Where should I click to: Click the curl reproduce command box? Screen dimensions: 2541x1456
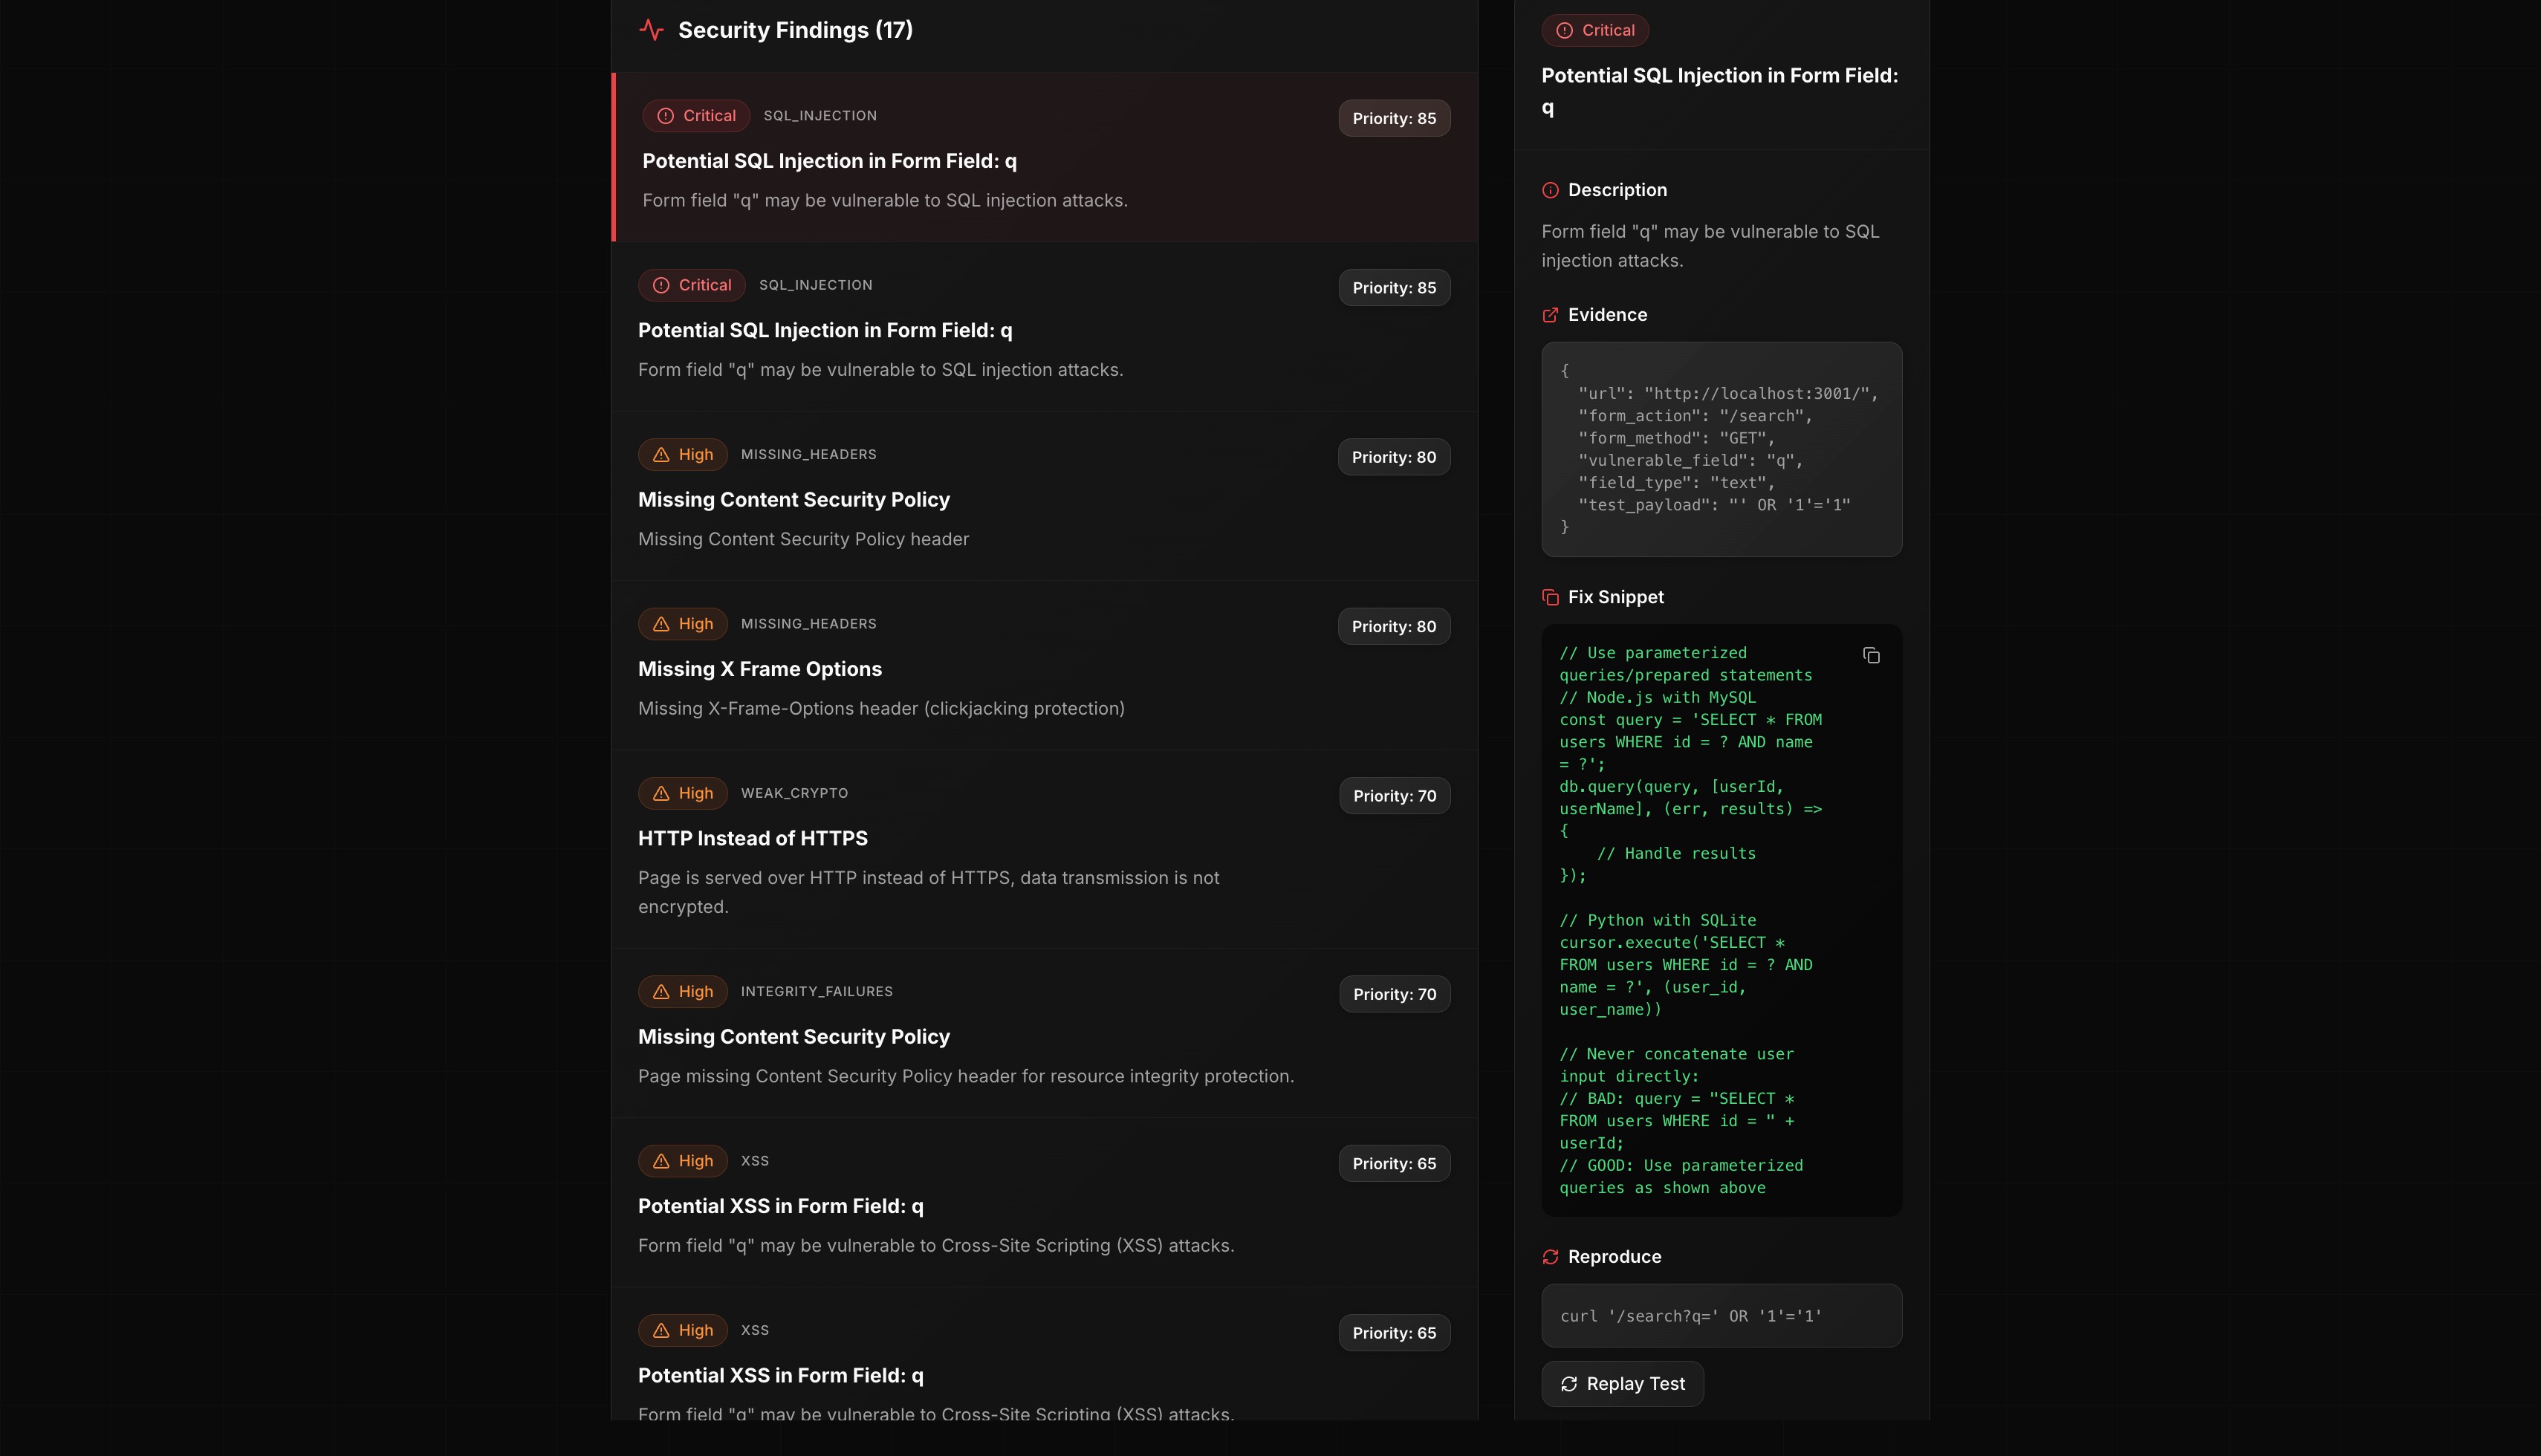coord(1721,1316)
